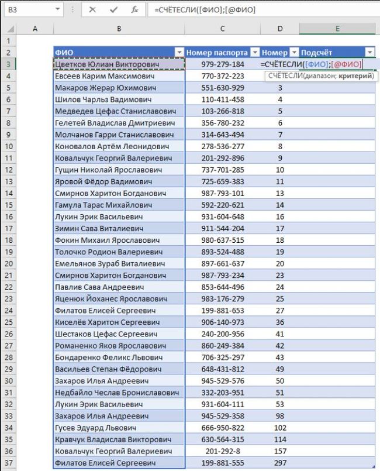Click cell Евсеев Карим Максимович
Viewport: 380px width, 471px height.
119,76
